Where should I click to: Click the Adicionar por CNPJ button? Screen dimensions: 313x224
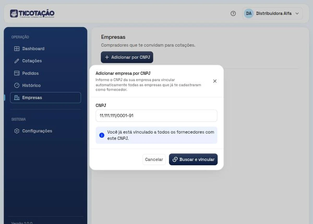pyautogui.click(x=127, y=57)
